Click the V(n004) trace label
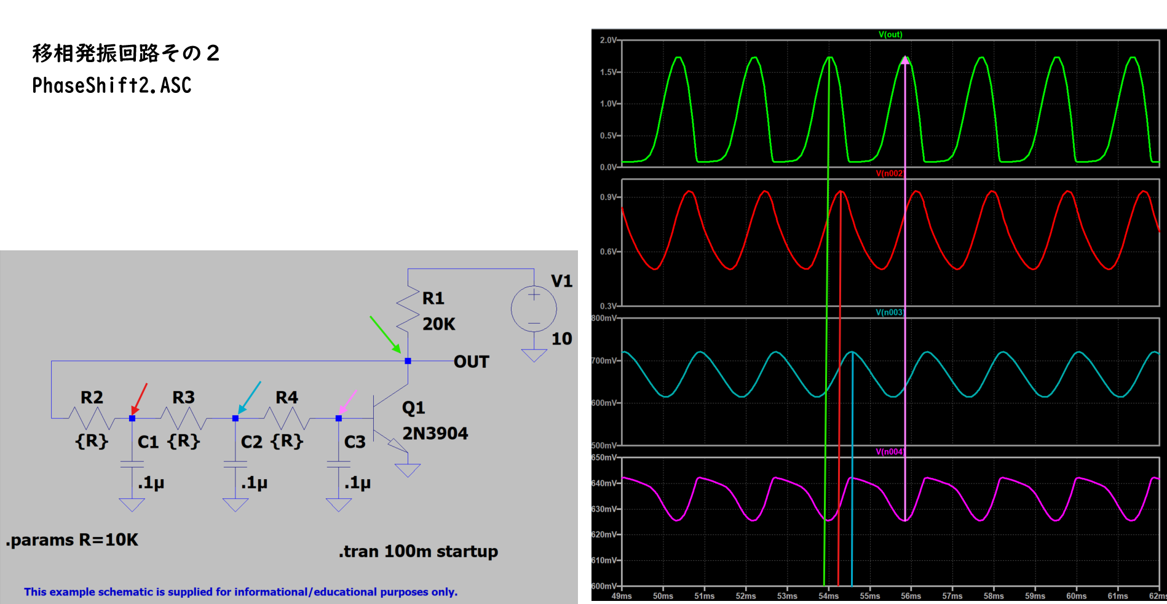Image resolution: width=1167 pixels, height=604 pixels. (889, 451)
